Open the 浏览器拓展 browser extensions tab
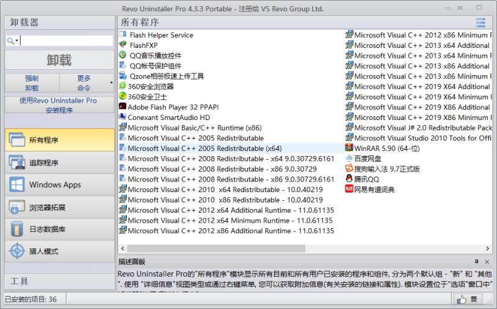This screenshot has height=309, width=497. pos(60,207)
